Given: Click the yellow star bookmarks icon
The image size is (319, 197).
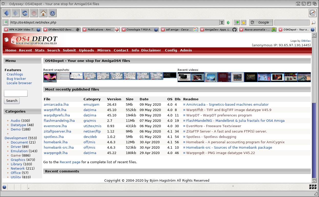Looking at the screenshot, I should (243, 23).
